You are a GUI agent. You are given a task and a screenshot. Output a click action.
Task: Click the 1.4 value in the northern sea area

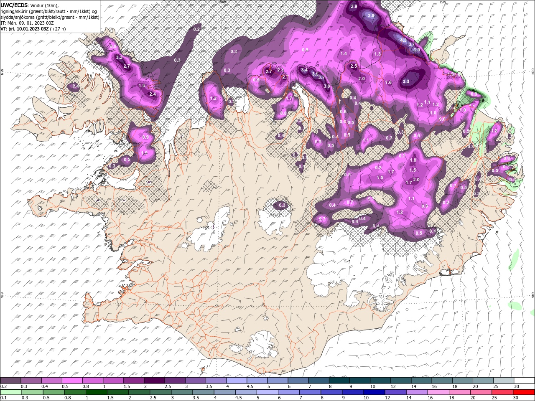point(344,53)
